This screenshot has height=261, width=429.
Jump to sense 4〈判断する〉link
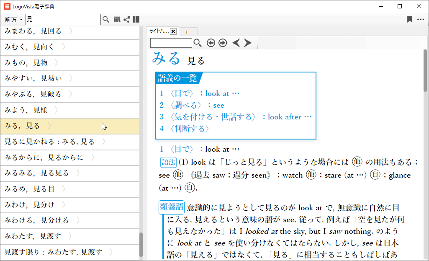pyautogui.click(x=185, y=129)
